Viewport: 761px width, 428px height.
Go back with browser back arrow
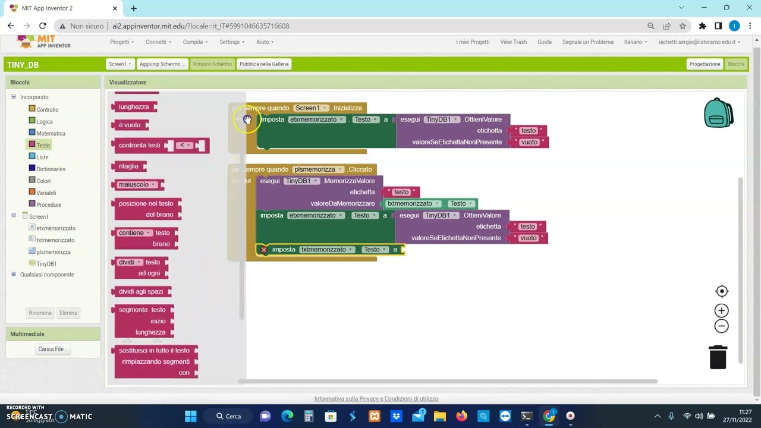(11, 26)
